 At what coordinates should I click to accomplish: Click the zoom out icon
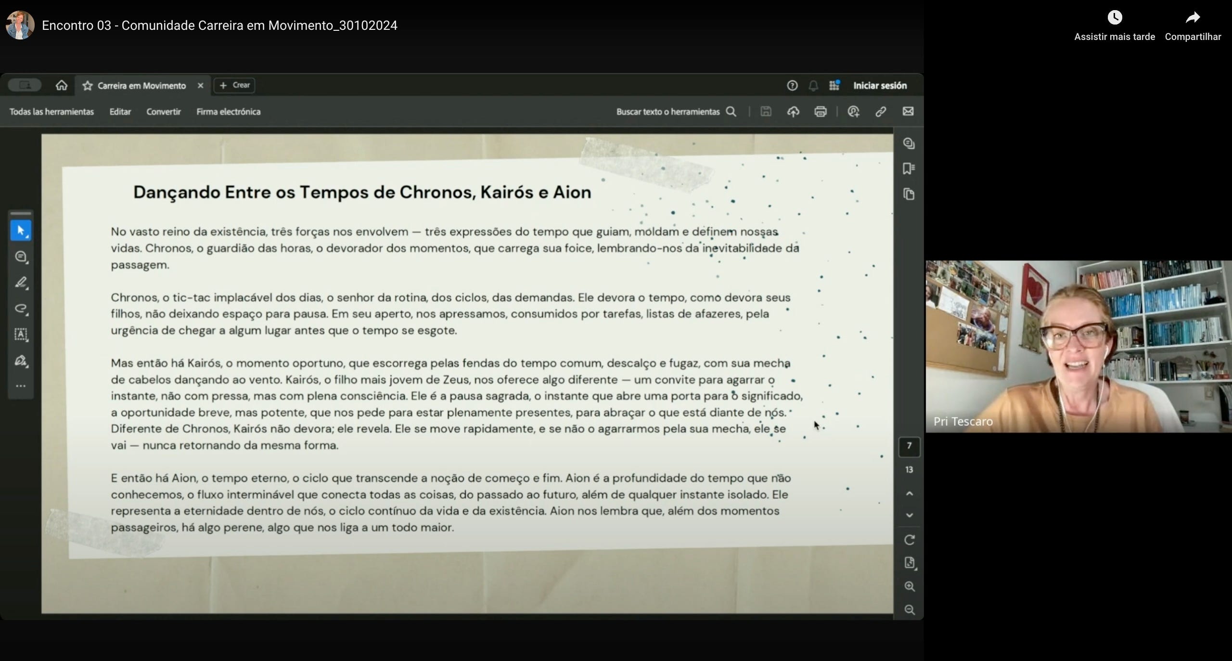pyautogui.click(x=910, y=610)
